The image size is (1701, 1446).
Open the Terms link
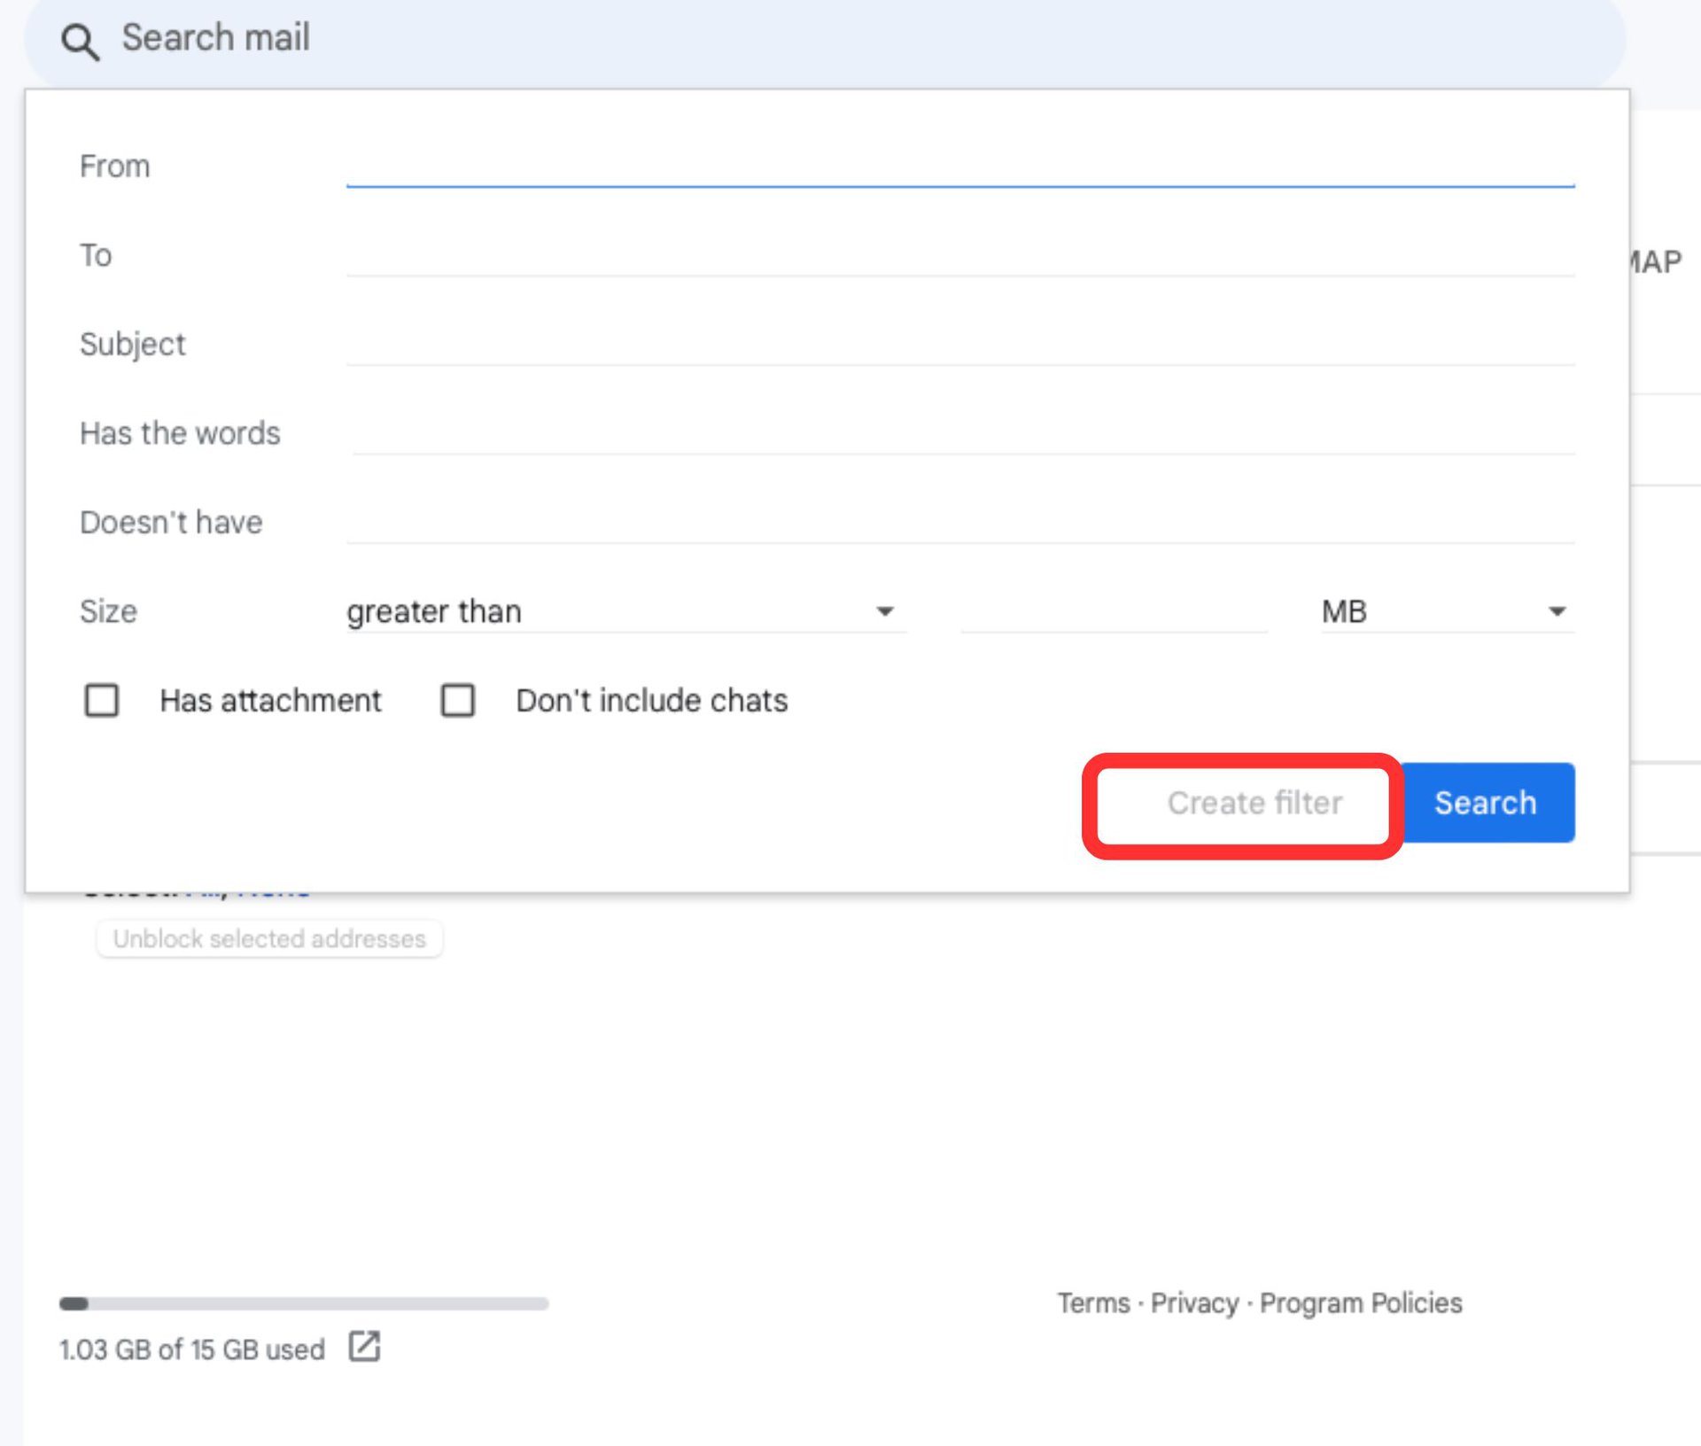click(x=1093, y=1302)
